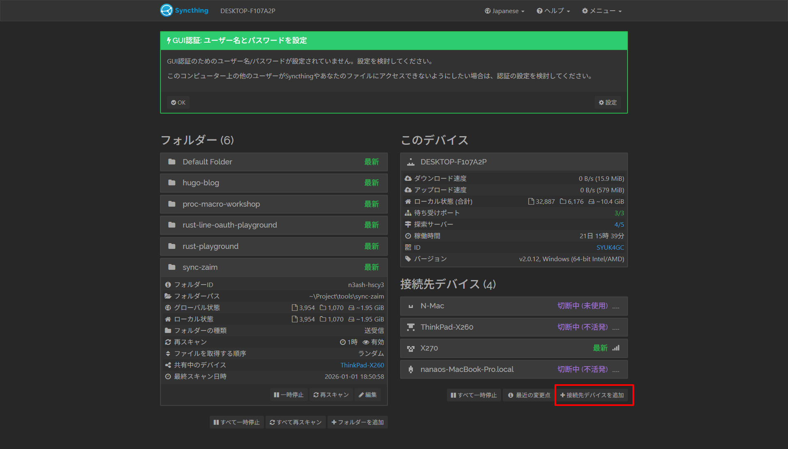Click the DESKTOP-F107A2P device identicon
The width and height of the screenshot is (788, 449).
coord(410,162)
